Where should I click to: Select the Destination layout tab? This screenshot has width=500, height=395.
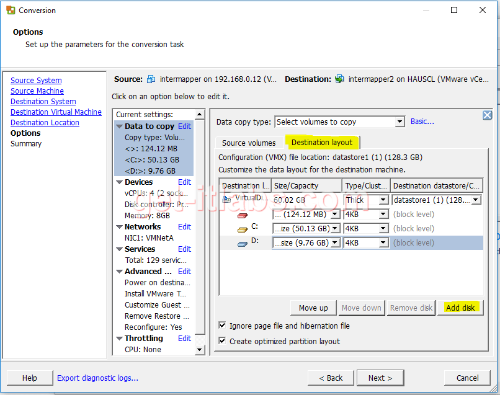pos(321,143)
